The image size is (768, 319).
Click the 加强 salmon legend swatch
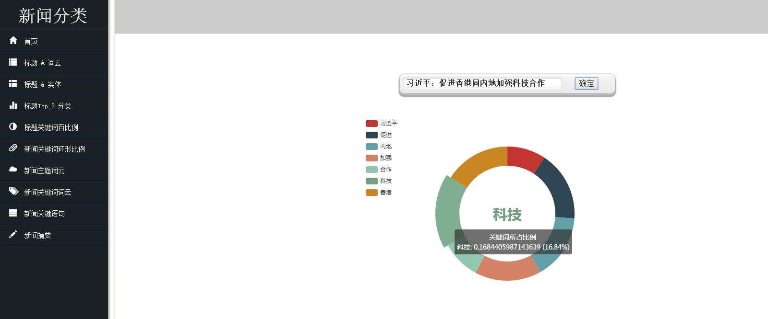click(372, 158)
